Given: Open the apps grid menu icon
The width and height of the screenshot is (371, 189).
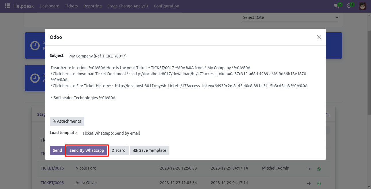Looking at the screenshot, I should click(x=7, y=6).
